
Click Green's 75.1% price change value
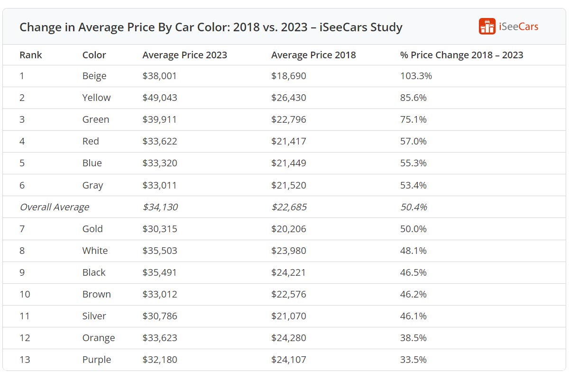pos(413,119)
